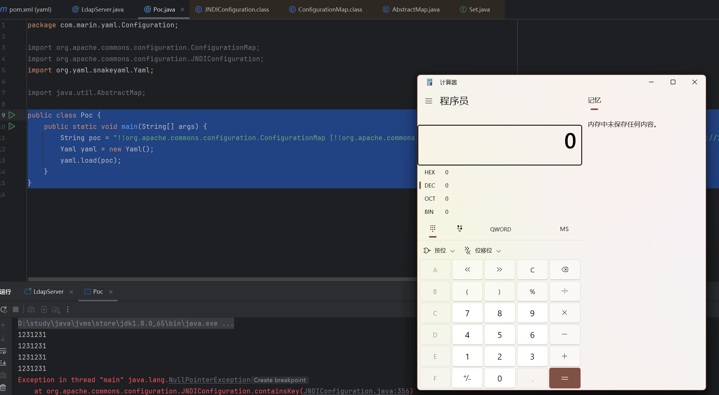Screen dimensions: 719x395
Task: Click the Create breakpoint link
Action: [x=279, y=380]
